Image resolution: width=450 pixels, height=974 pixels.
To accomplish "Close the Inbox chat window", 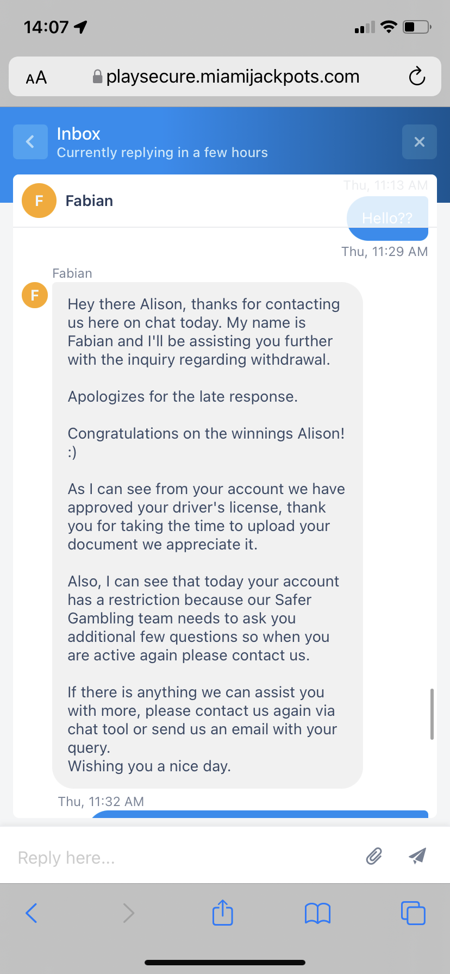I will point(419,142).
